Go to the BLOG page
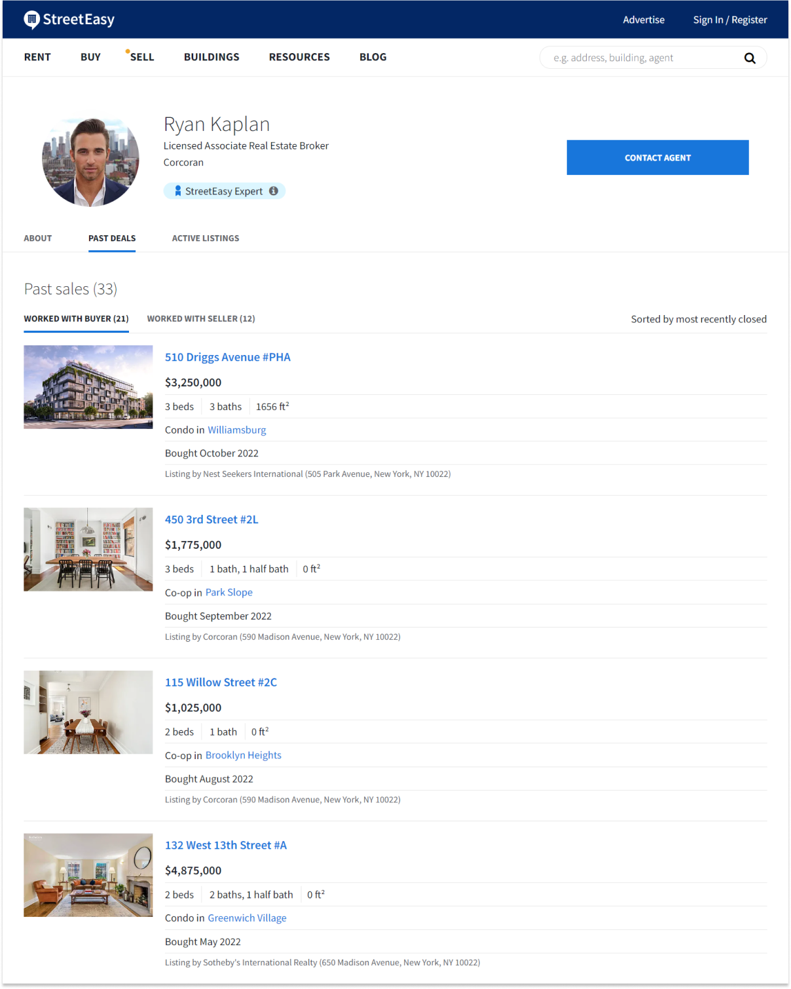 [x=373, y=57]
